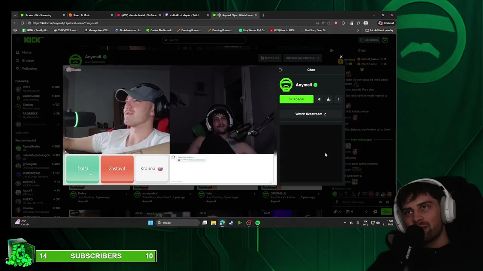Screen dimensions: 483x271
Task: Open grossgore recommended channel
Action: coord(37,165)
